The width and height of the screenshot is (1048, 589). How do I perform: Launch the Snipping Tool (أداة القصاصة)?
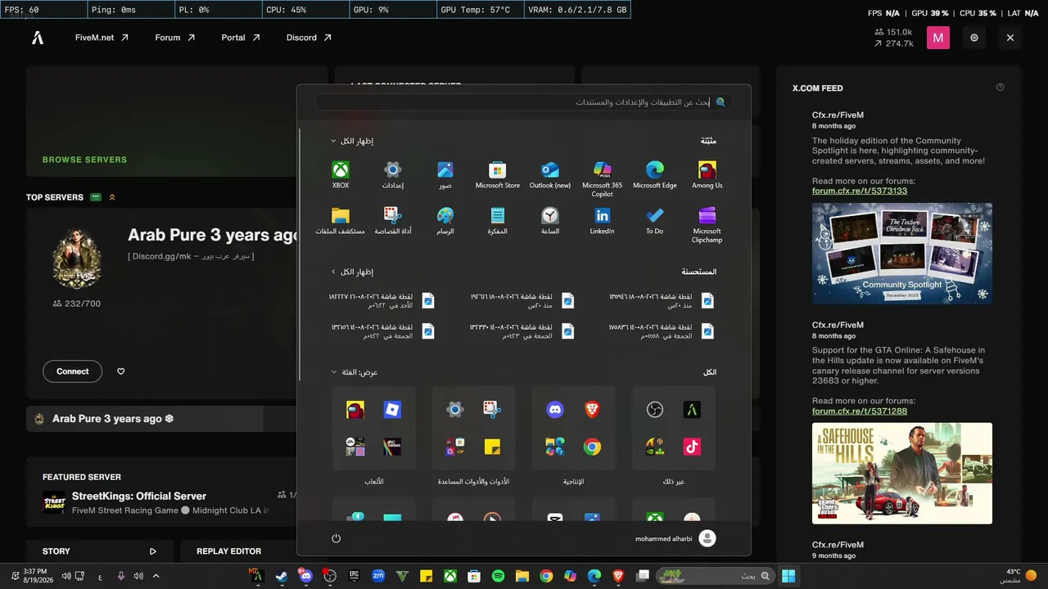393,221
